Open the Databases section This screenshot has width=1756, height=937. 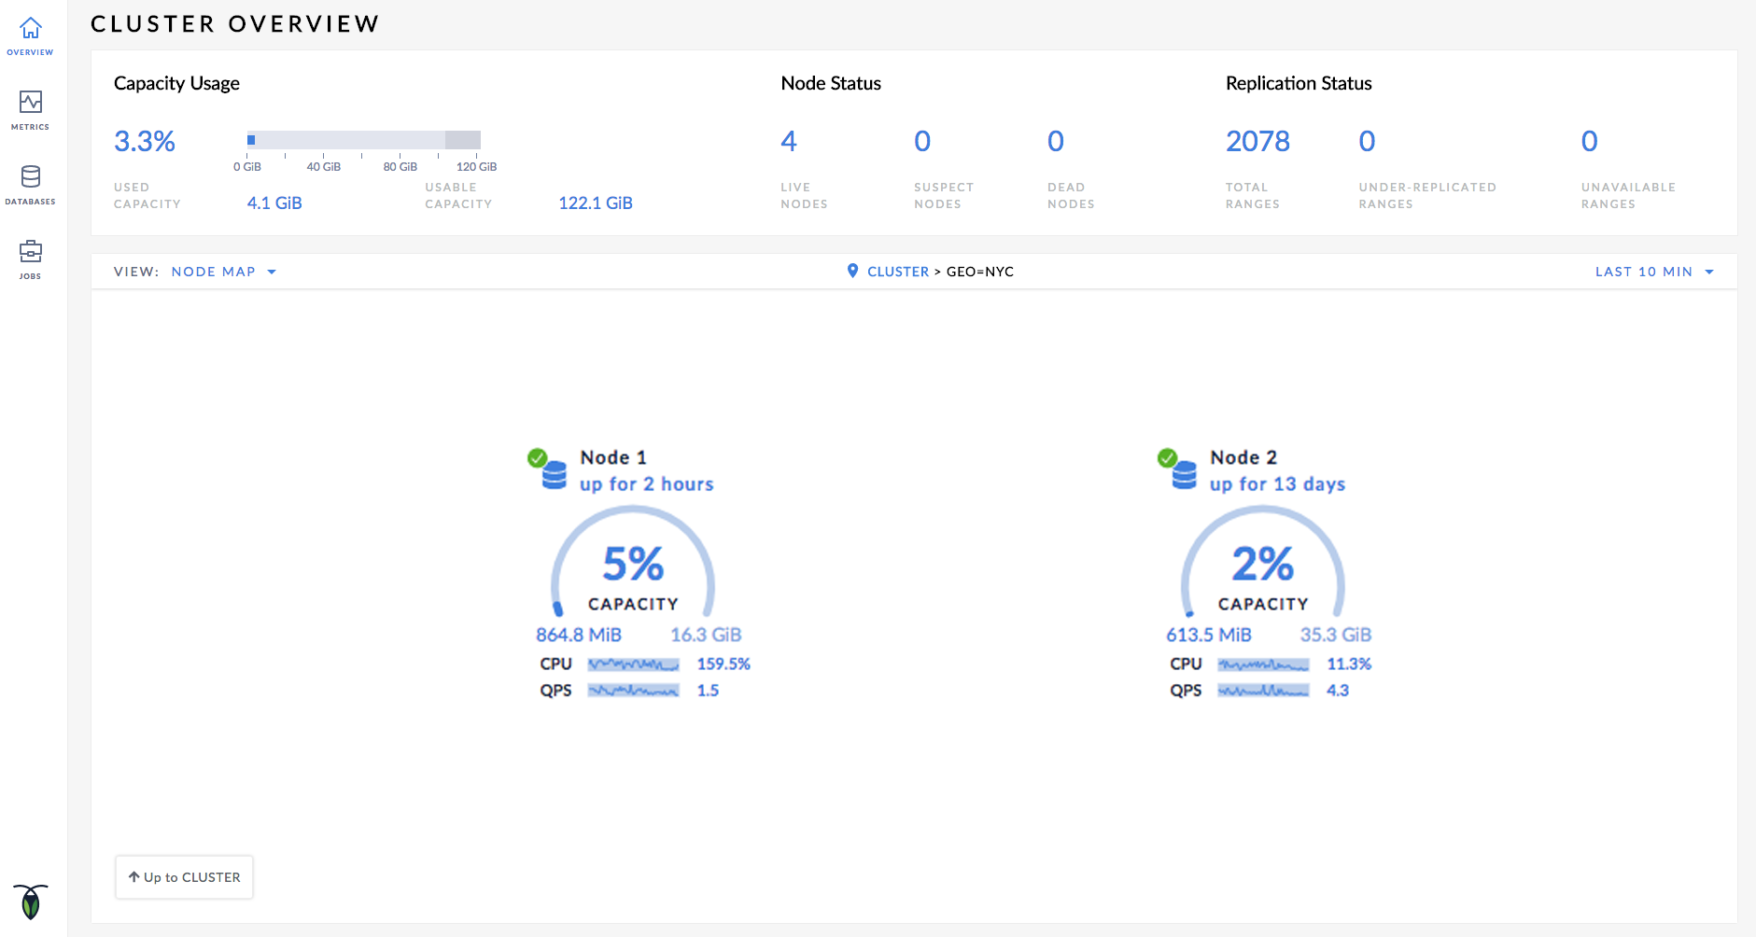31,177
